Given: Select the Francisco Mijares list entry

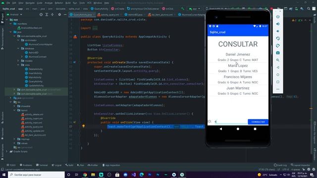Looking at the screenshot, I should tap(238, 79).
